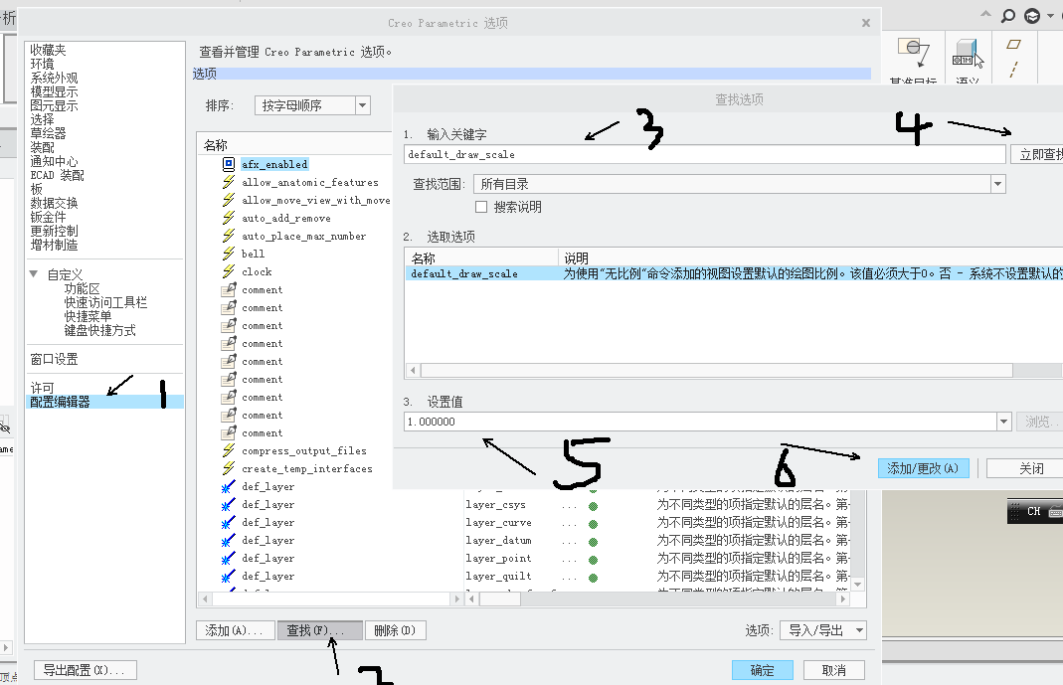Select 数据交换 category

click(55, 203)
